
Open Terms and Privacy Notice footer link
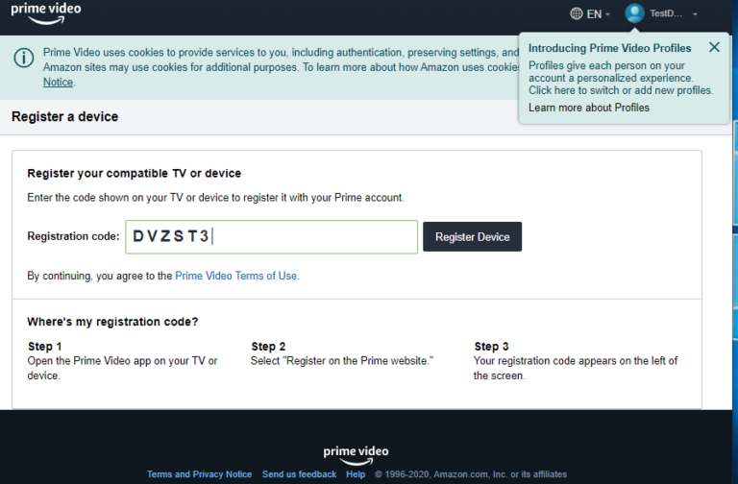199,474
